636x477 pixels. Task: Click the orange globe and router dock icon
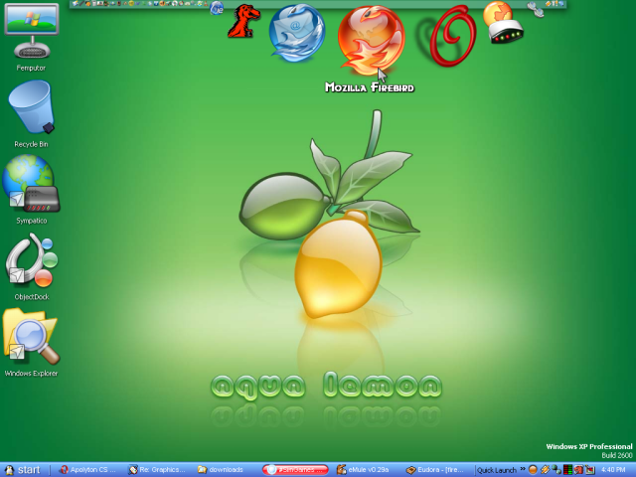[502, 23]
